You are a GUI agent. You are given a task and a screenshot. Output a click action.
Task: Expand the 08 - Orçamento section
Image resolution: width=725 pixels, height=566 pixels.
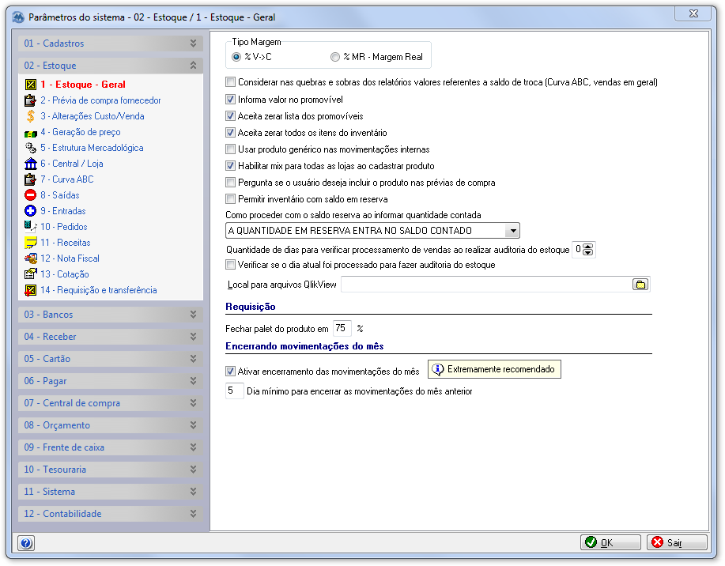[x=111, y=425]
